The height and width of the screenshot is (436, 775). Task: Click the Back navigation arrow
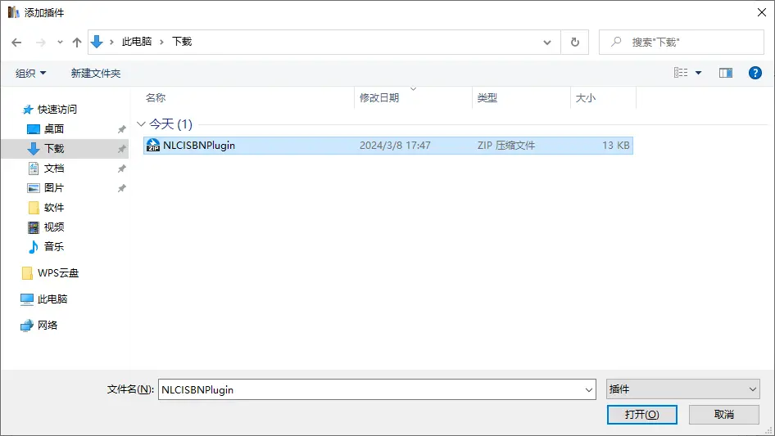click(x=16, y=42)
